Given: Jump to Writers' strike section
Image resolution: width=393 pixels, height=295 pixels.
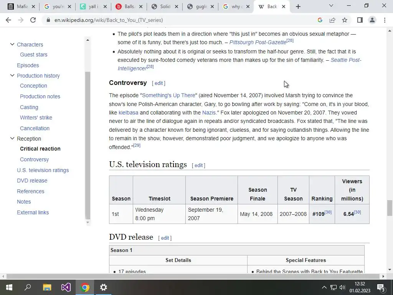Looking at the screenshot, I should coord(36,118).
